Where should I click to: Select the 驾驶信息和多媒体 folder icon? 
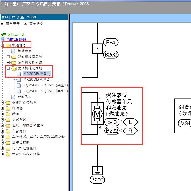[x=8, y=154]
